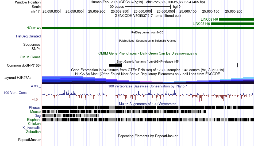Click the Mouse alignment row blocks

pyautogui.click(x=124, y=112)
